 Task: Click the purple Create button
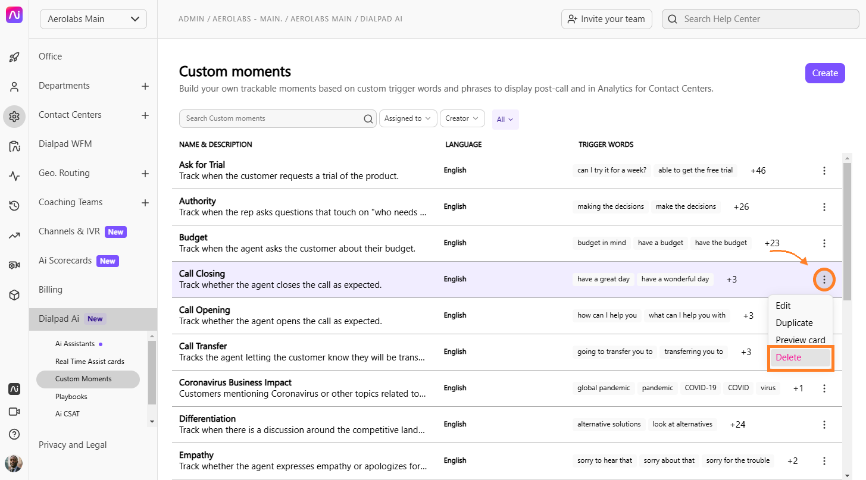pos(825,73)
